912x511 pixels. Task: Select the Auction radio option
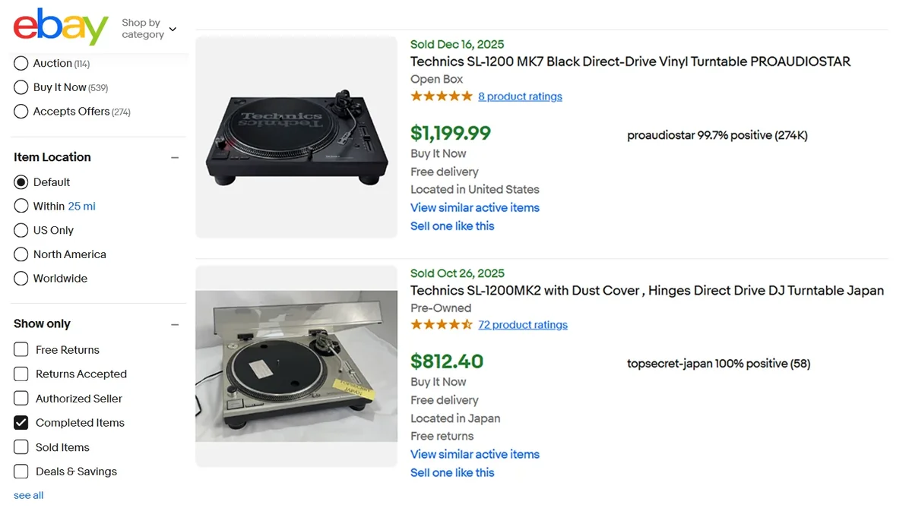[x=21, y=64]
